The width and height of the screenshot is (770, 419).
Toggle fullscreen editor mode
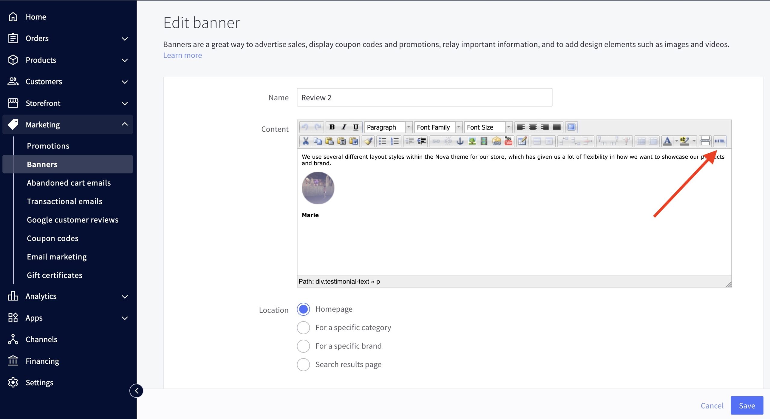tap(571, 127)
